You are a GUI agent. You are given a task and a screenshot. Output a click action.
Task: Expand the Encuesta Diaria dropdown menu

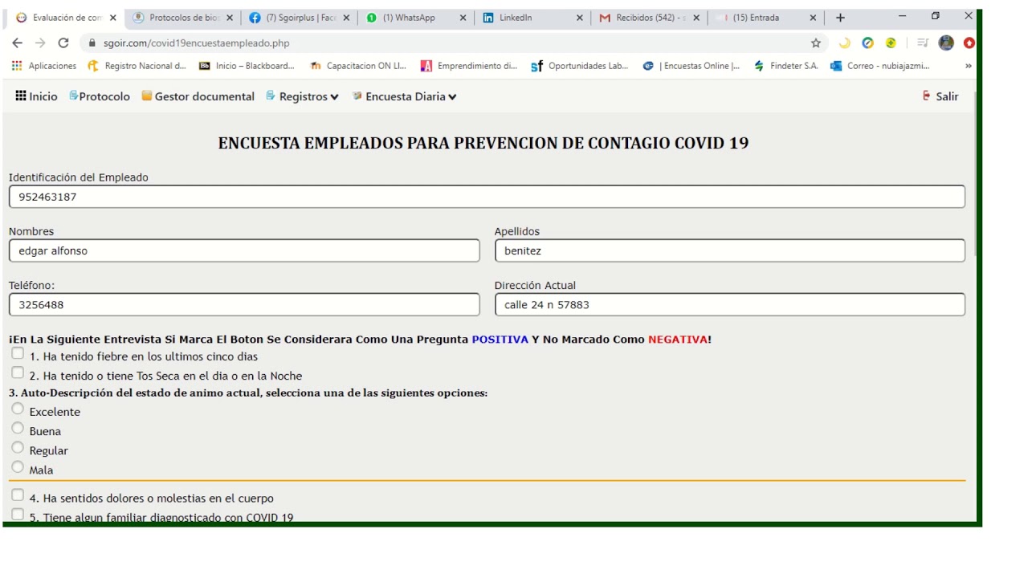point(405,96)
